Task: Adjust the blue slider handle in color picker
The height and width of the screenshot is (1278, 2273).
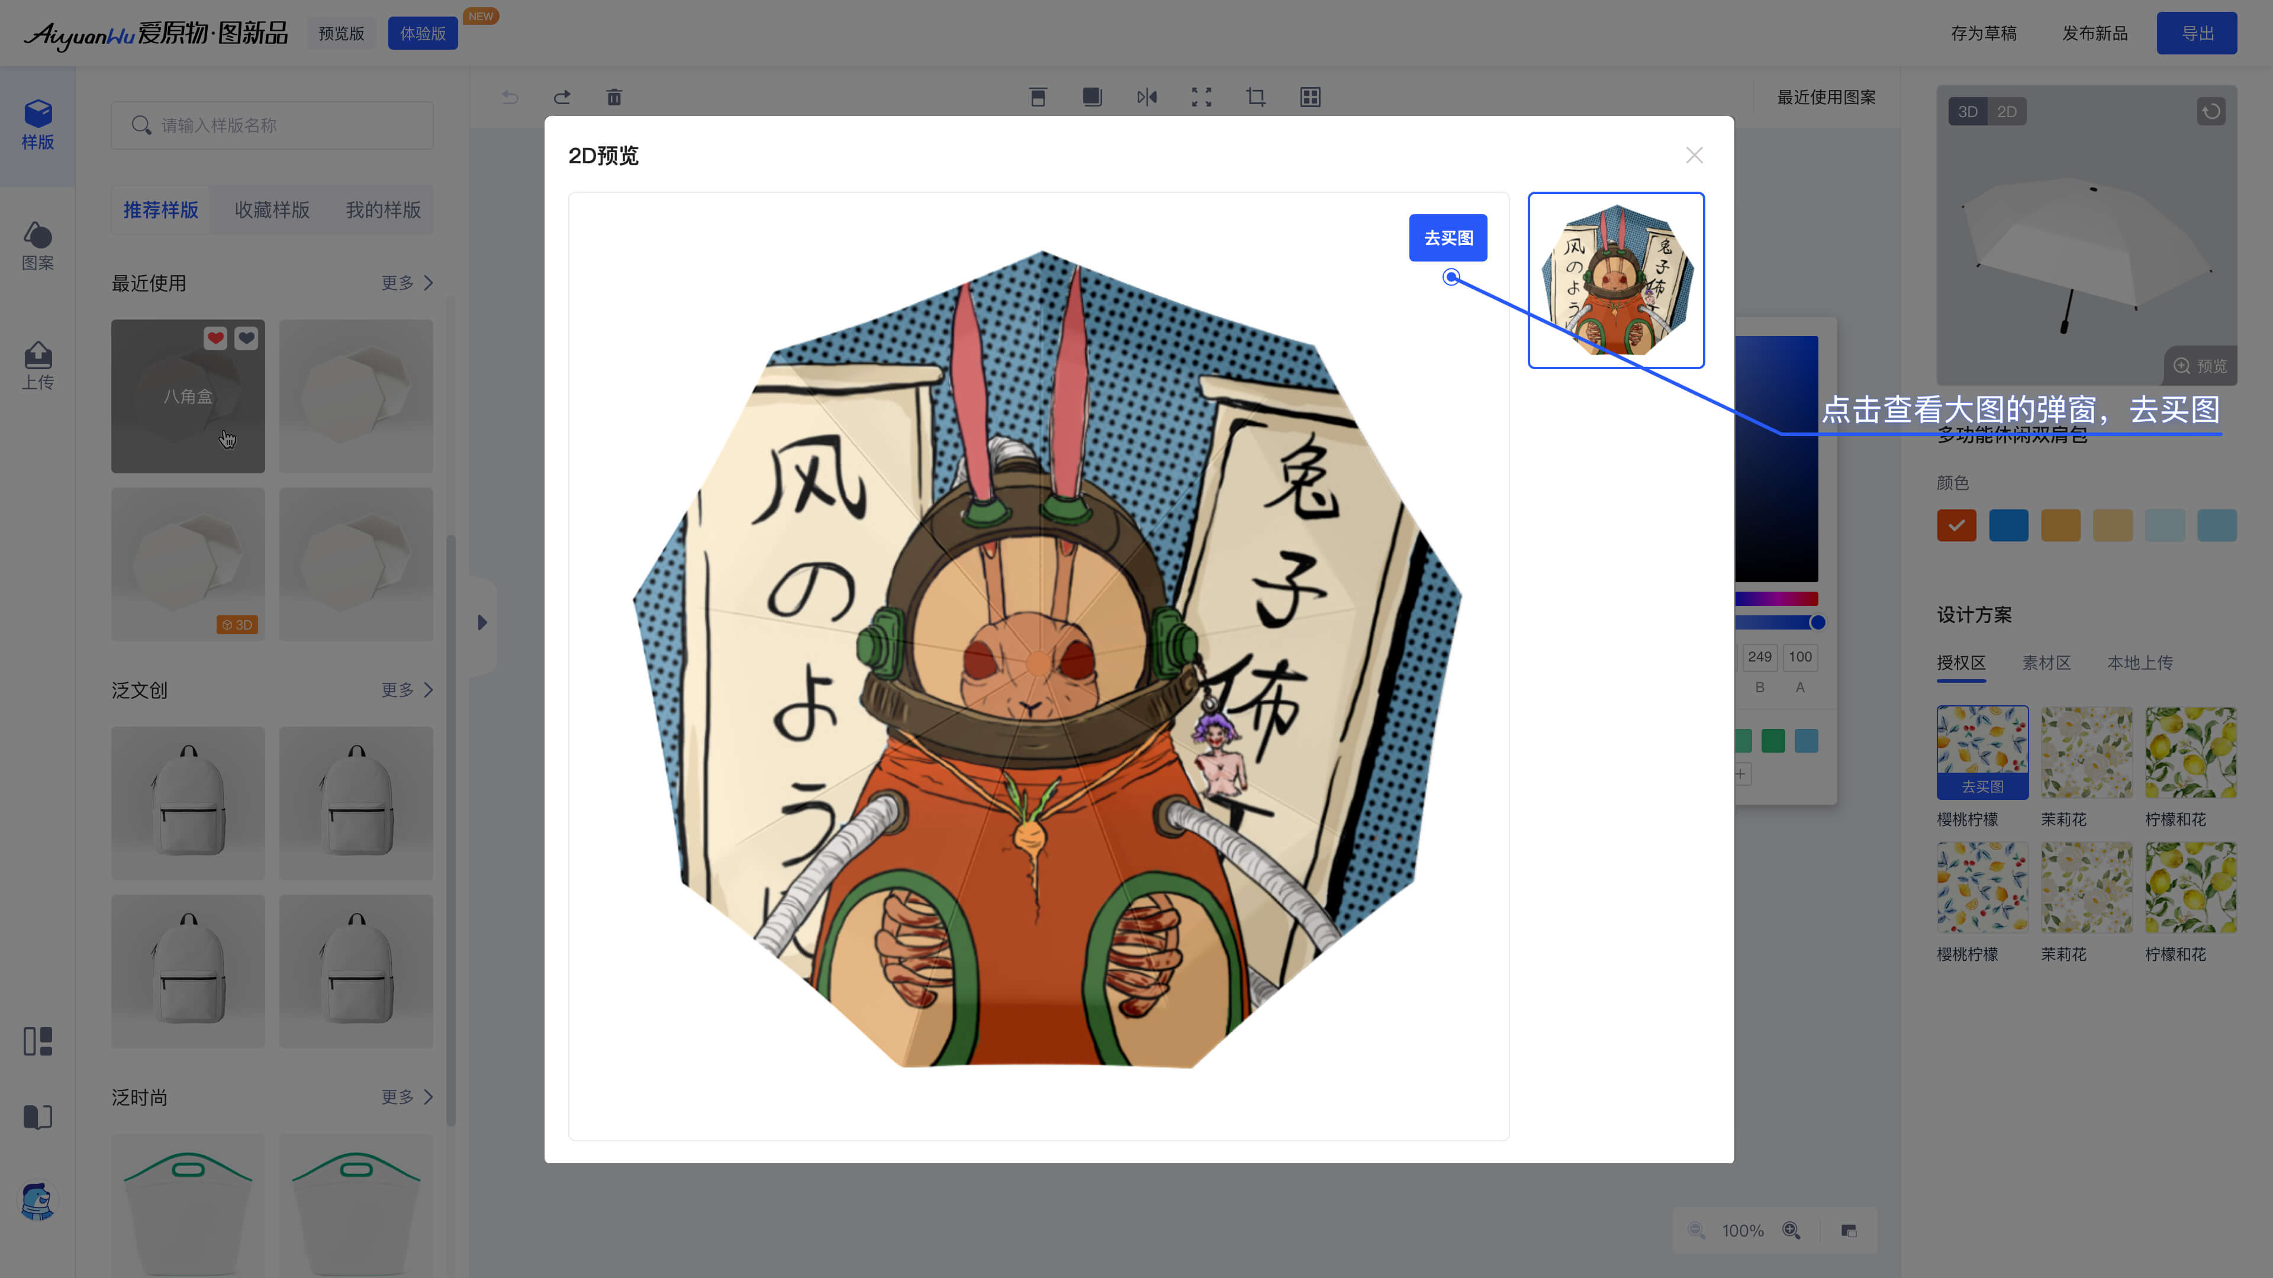Action: tap(1818, 622)
